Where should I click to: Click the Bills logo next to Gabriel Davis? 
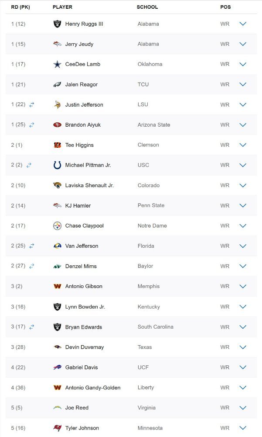(x=57, y=368)
